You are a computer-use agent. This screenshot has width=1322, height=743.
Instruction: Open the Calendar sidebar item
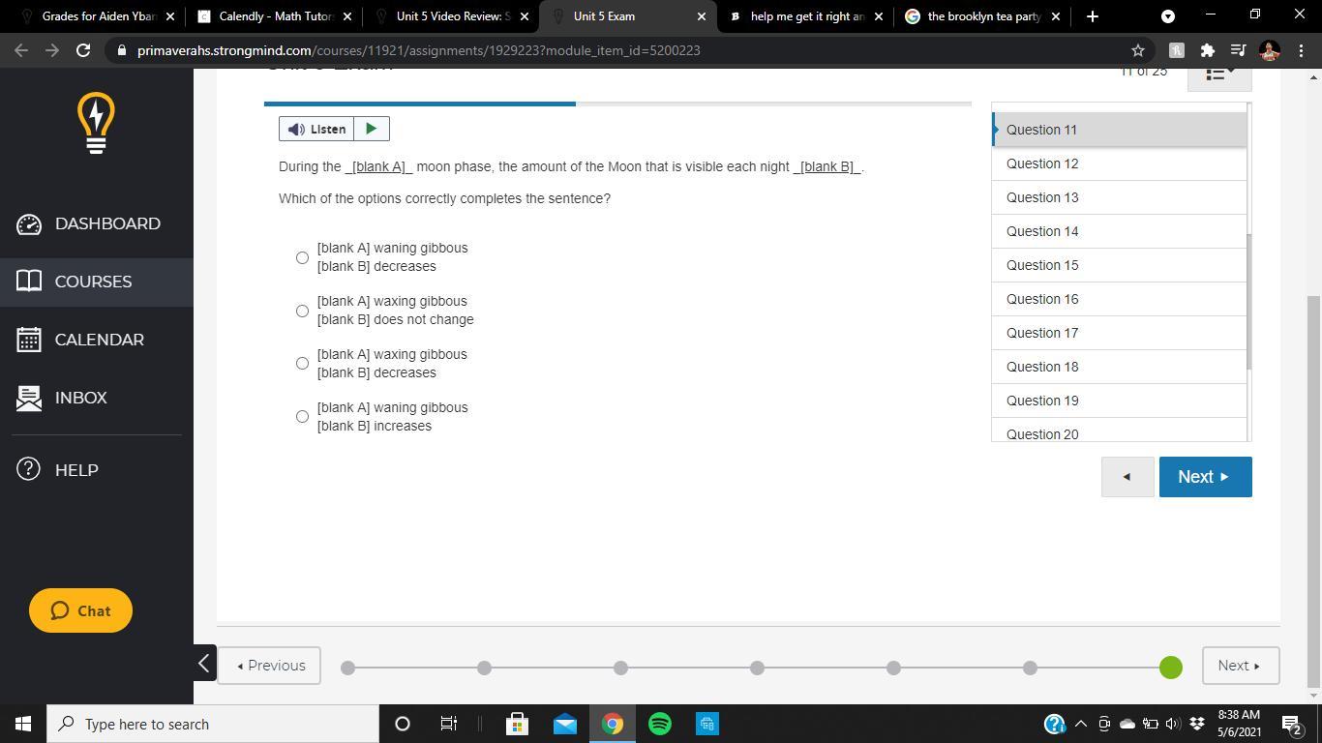pos(97,340)
